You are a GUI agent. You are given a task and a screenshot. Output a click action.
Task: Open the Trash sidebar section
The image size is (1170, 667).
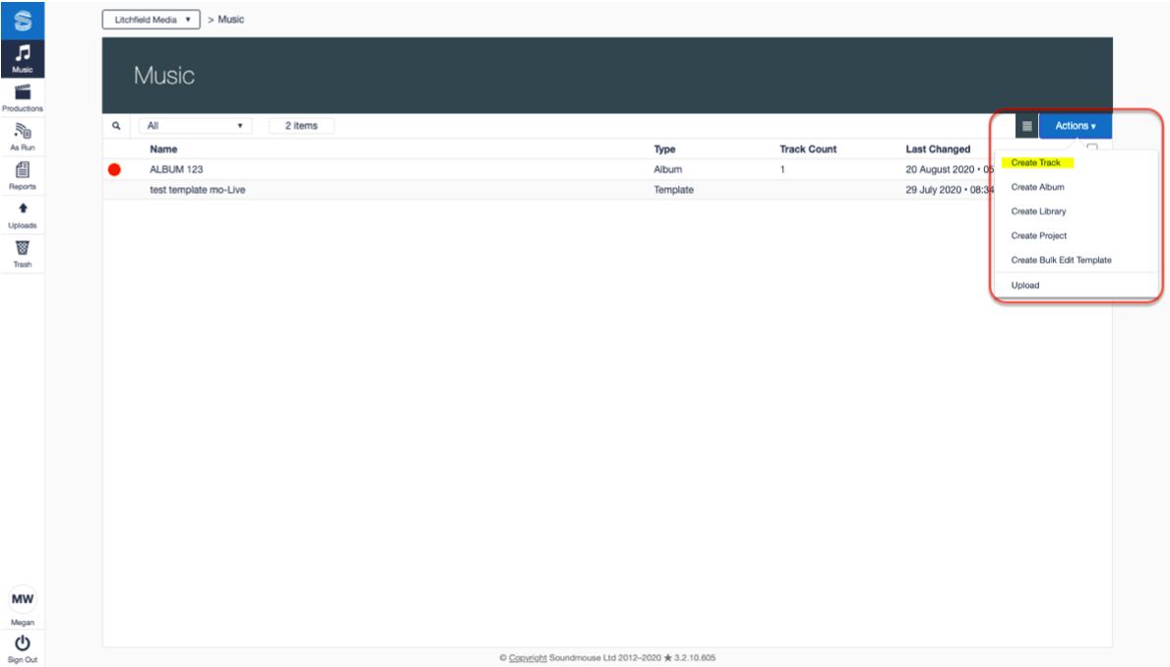(23, 254)
